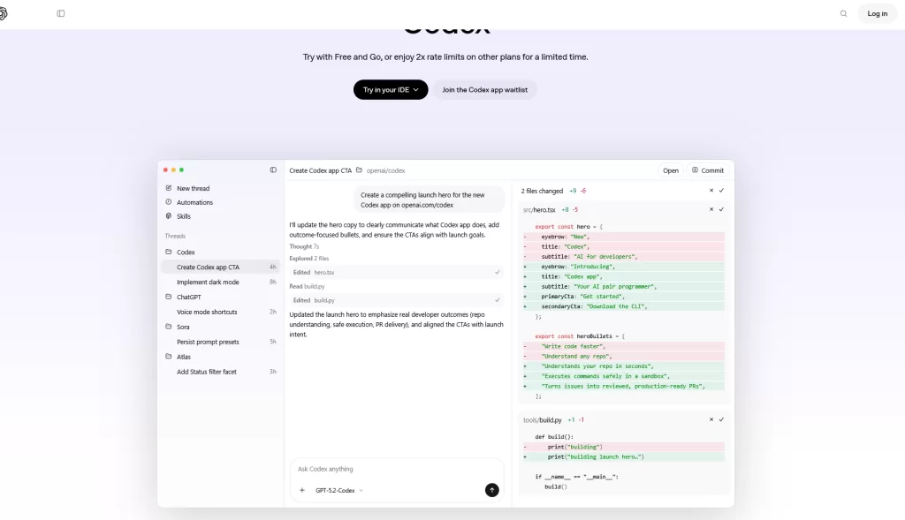Click the Read build.py line
905x520 pixels.
pyautogui.click(x=307, y=287)
